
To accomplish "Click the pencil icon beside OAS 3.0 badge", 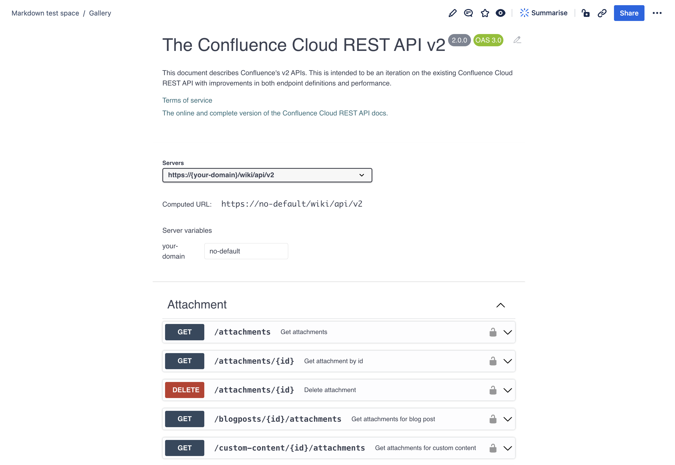I will [x=517, y=40].
